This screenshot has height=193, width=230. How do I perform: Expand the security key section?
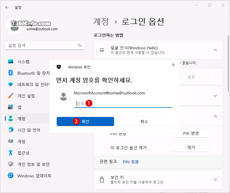[215, 180]
